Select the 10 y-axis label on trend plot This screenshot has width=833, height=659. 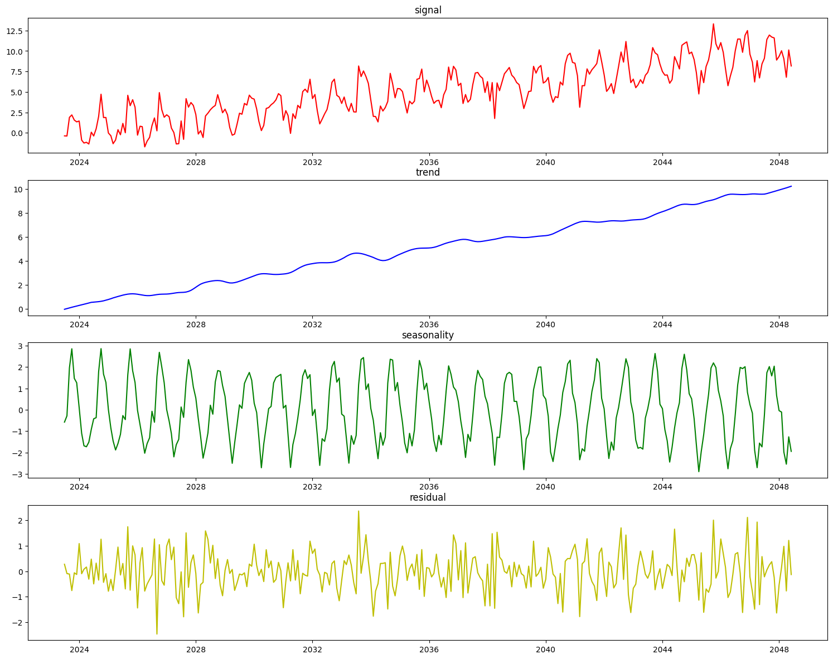(x=18, y=190)
